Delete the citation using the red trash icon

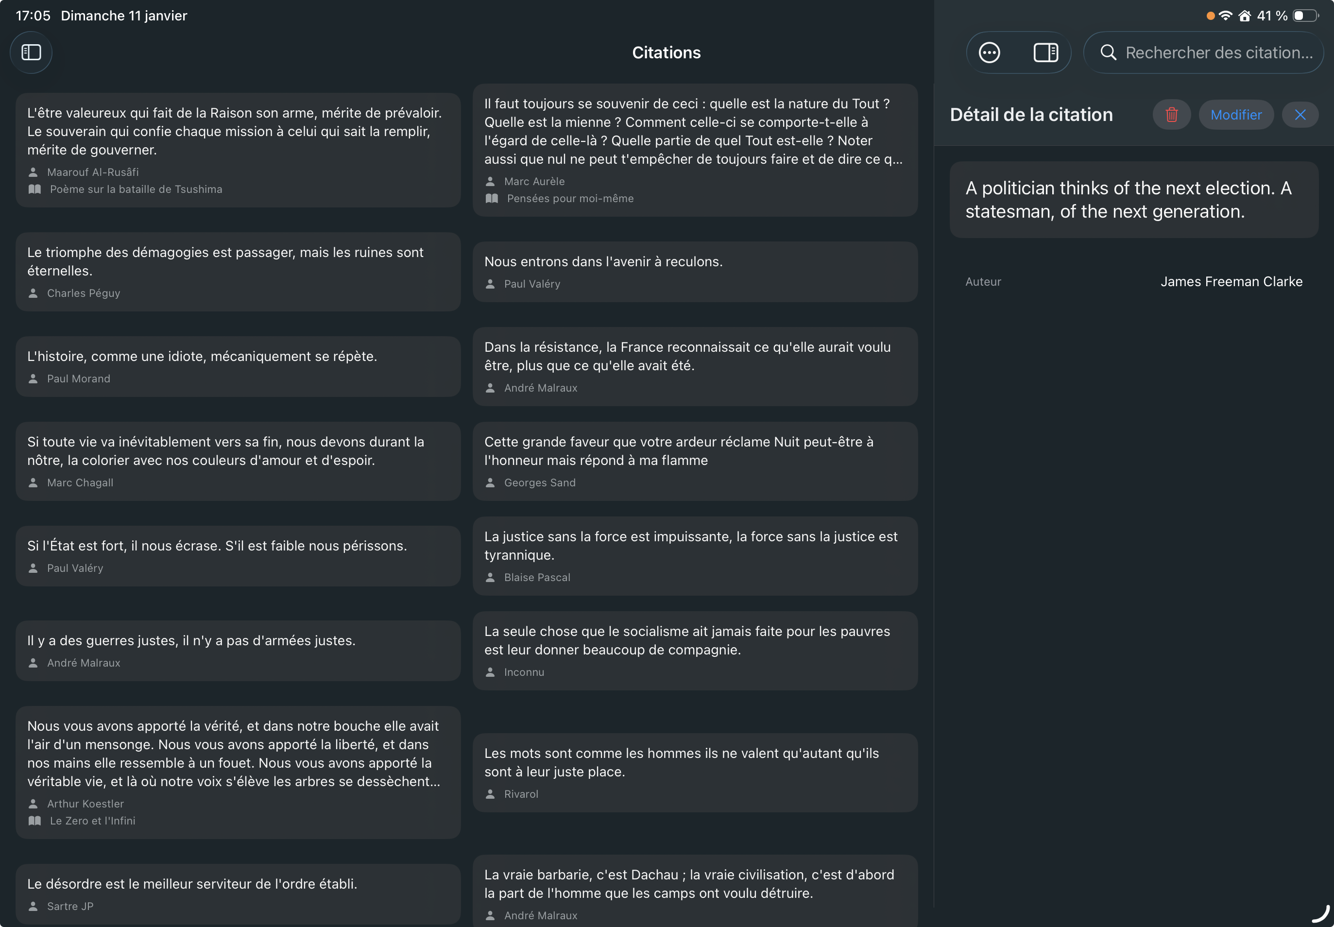tap(1171, 115)
